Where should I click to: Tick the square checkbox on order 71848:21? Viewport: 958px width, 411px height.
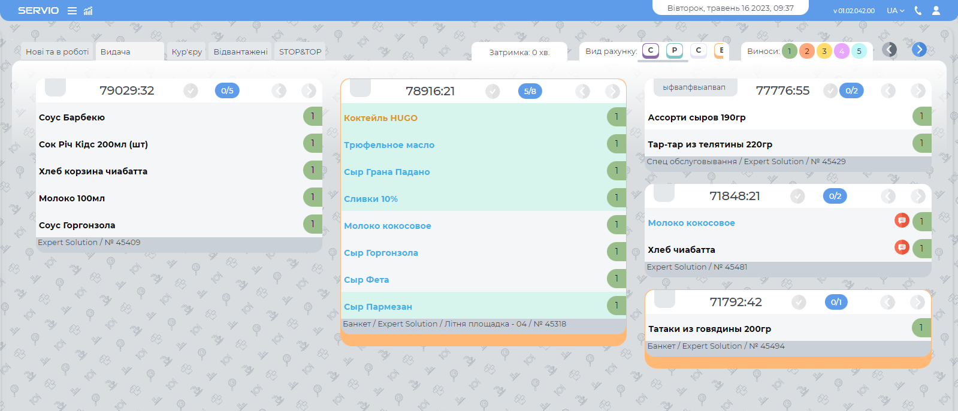click(664, 194)
